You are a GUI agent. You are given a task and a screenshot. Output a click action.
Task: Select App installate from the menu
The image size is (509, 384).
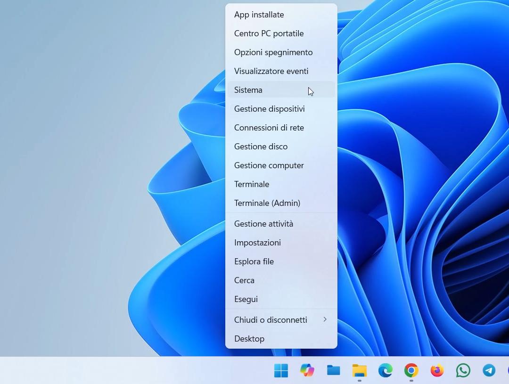point(259,15)
